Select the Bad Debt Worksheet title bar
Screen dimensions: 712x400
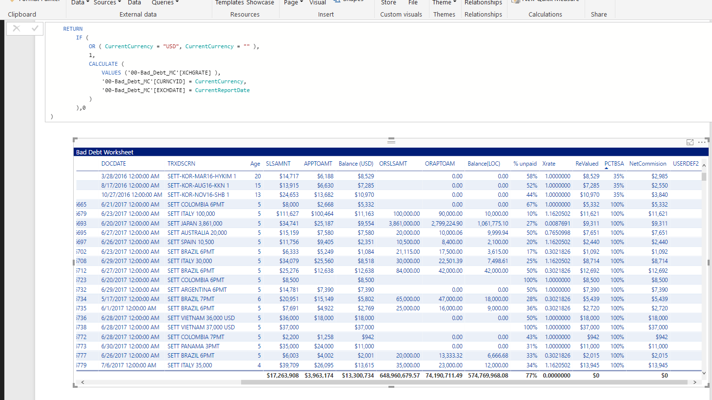[x=391, y=152]
